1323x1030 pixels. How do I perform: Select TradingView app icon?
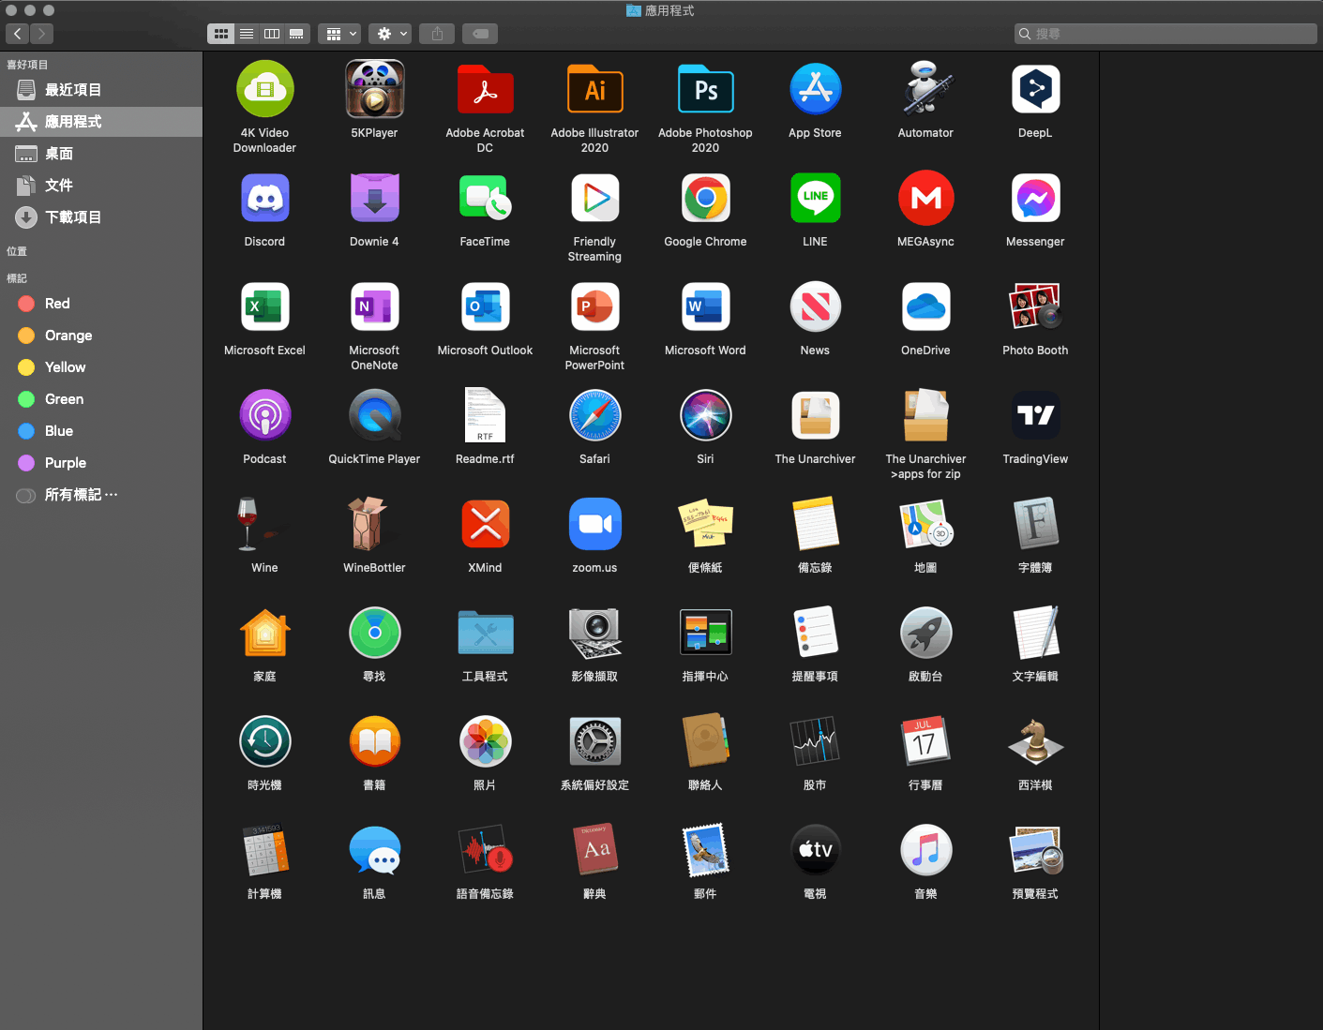tap(1035, 415)
